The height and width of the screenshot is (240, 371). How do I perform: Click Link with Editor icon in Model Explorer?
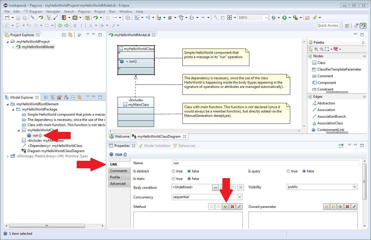[x=79, y=97]
